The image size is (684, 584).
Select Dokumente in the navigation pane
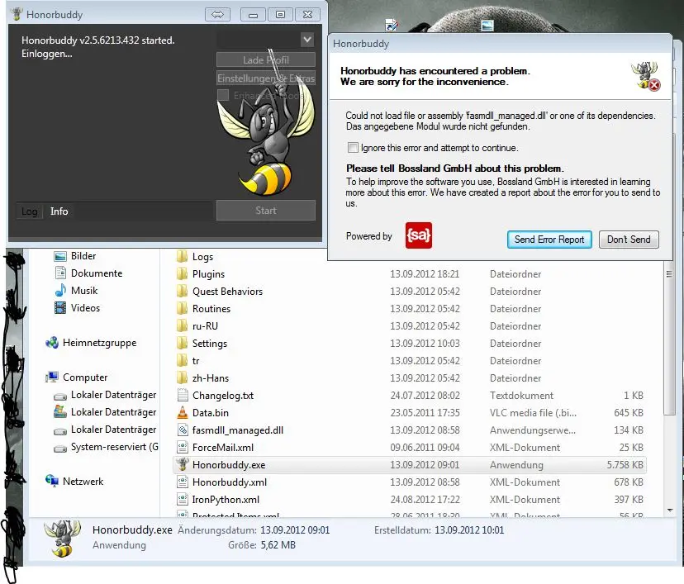tap(97, 273)
